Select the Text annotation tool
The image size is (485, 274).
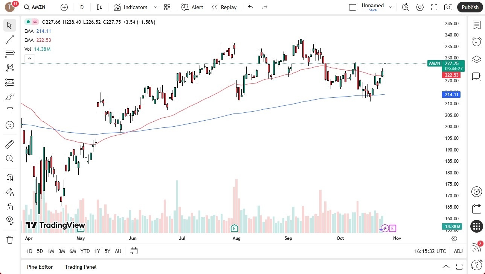[10, 111]
